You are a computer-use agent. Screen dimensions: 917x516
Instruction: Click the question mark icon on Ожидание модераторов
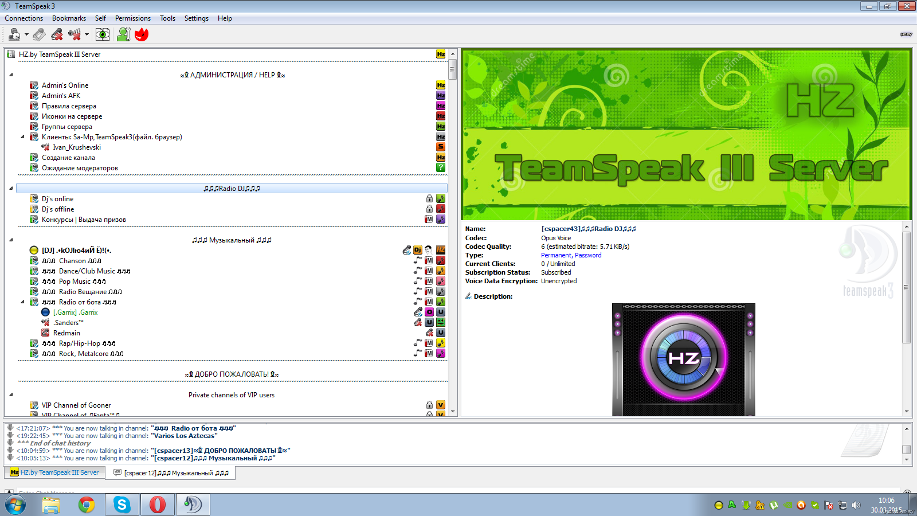pos(441,168)
